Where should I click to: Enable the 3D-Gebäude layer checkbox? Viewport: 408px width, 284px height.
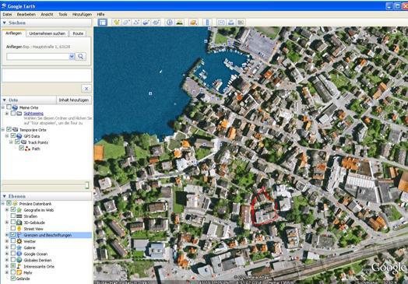(13, 223)
